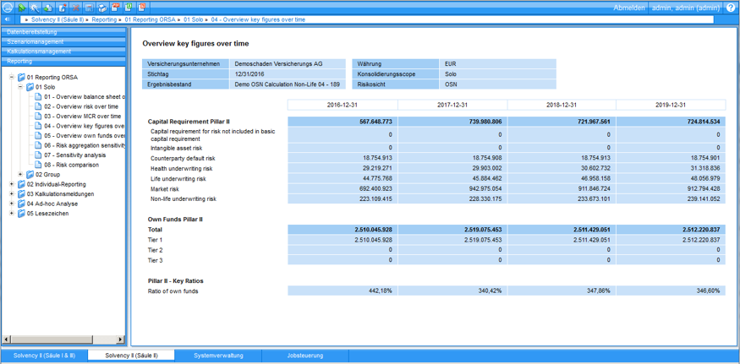
Task: Click the red X delete toolbar icon
Action: 76,8
